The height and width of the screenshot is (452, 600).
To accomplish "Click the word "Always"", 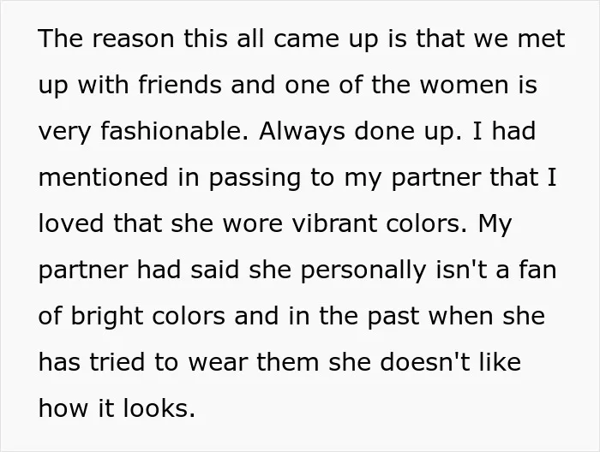I will 302,132.
